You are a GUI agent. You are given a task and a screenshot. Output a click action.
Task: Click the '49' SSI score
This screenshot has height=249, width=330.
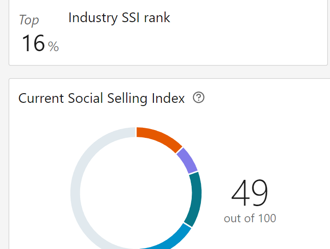pyautogui.click(x=249, y=192)
